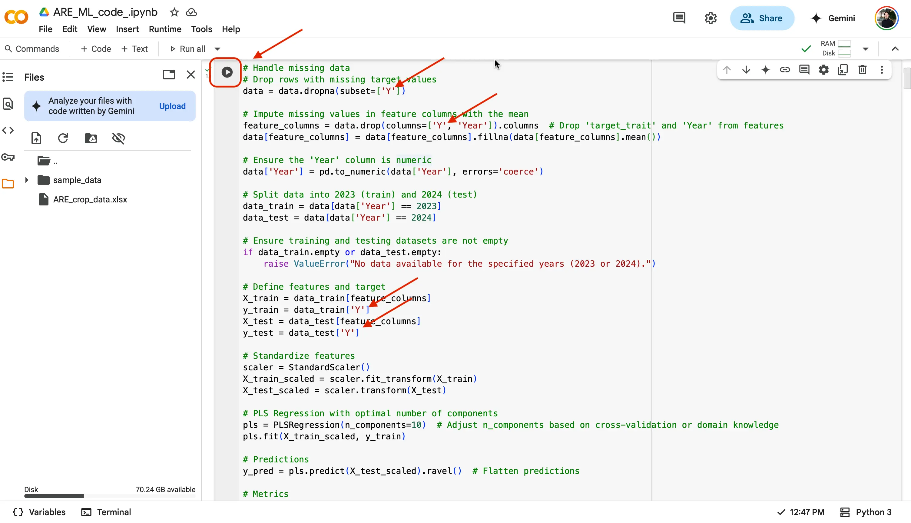This screenshot has height=523, width=911.
Task: Close the Files panel
Action: tap(191, 75)
